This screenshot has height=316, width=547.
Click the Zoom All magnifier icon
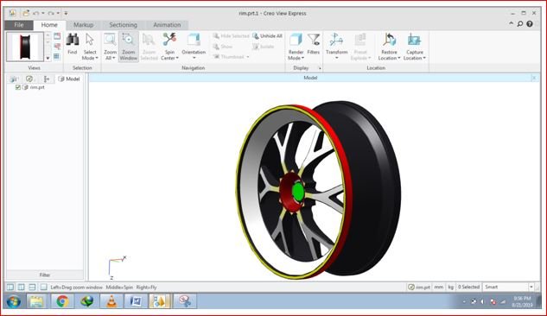[110, 40]
